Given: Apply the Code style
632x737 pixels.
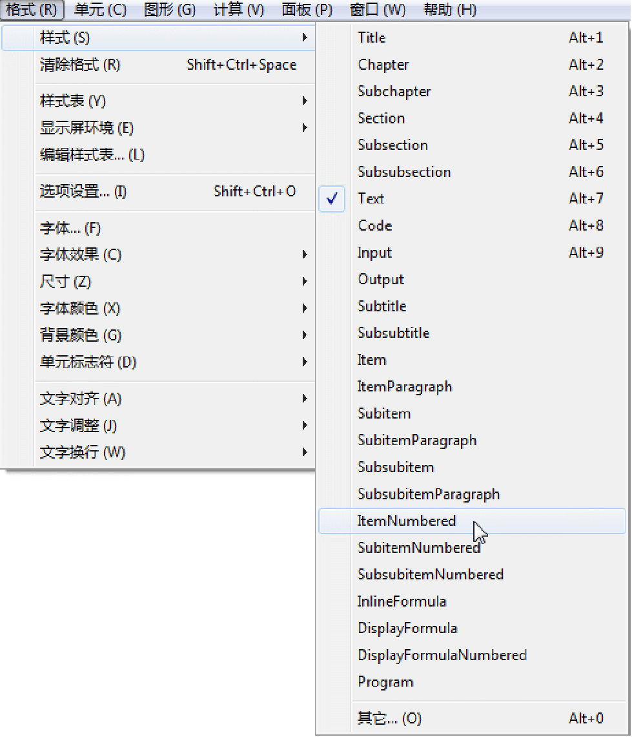Looking at the screenshot, I should pos(472,225).
